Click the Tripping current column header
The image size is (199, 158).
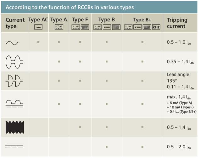point(177,23)
